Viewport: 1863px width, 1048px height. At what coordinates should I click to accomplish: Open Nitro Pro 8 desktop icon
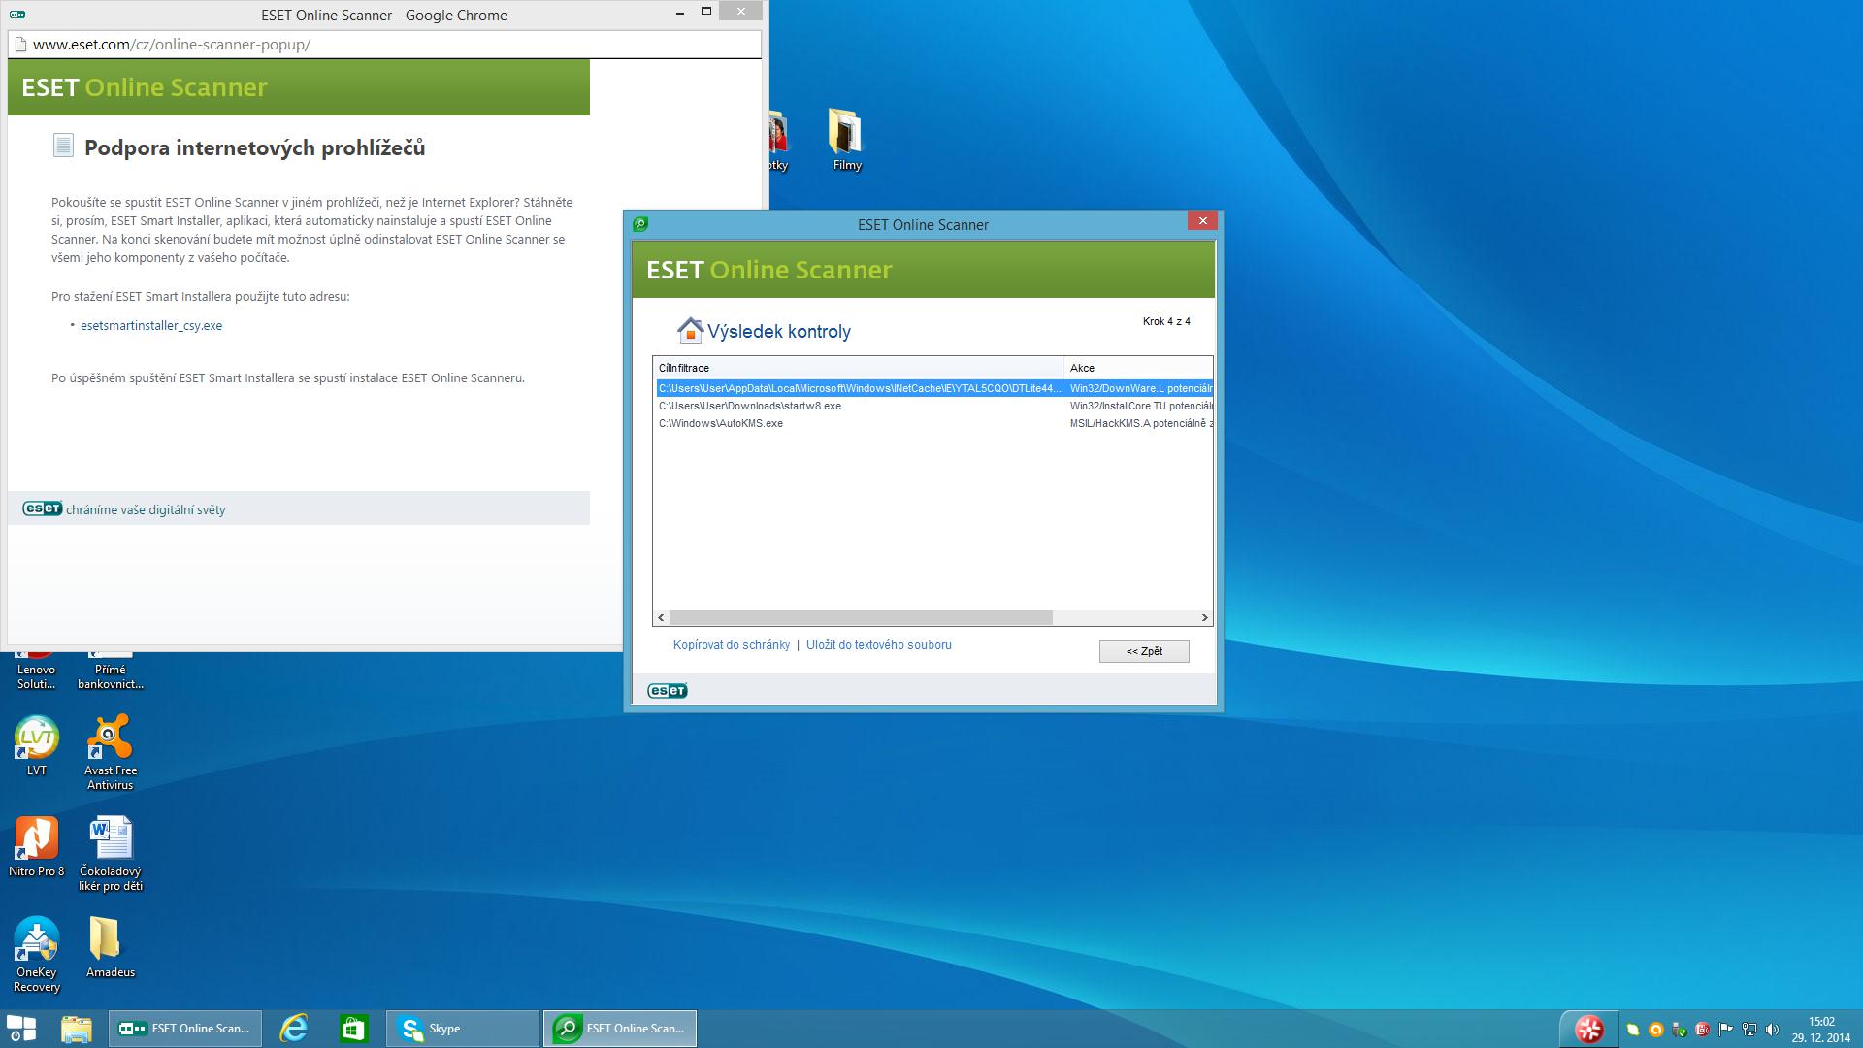(36, 839)
